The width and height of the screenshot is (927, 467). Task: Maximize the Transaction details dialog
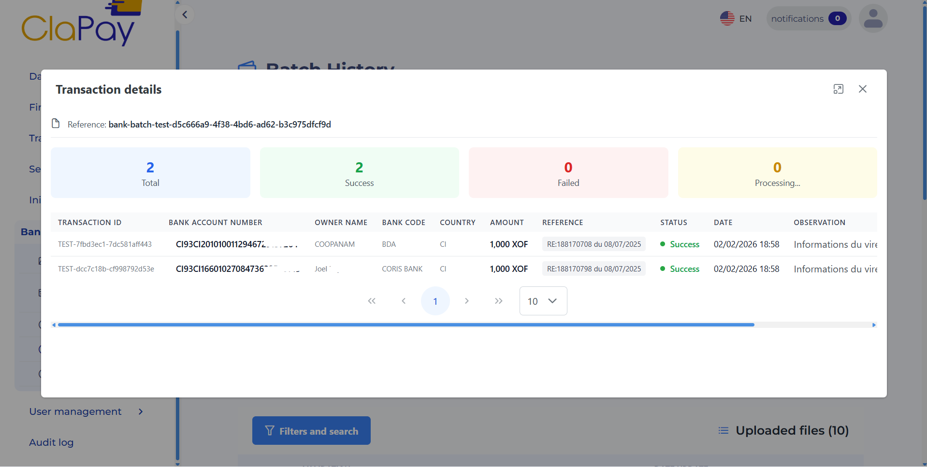click(838, 89)
